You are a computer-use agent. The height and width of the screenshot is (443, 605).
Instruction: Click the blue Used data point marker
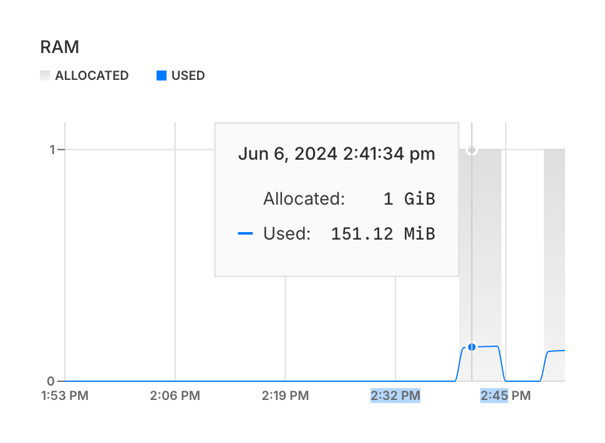pyautogui.click(x=472, y=347)
